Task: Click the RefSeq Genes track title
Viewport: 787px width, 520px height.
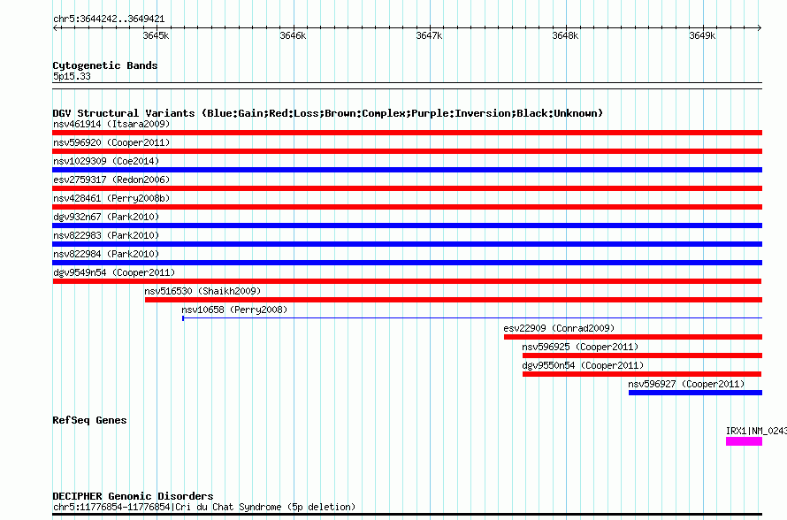Action: pyautogui.click(x=89, y=420)
